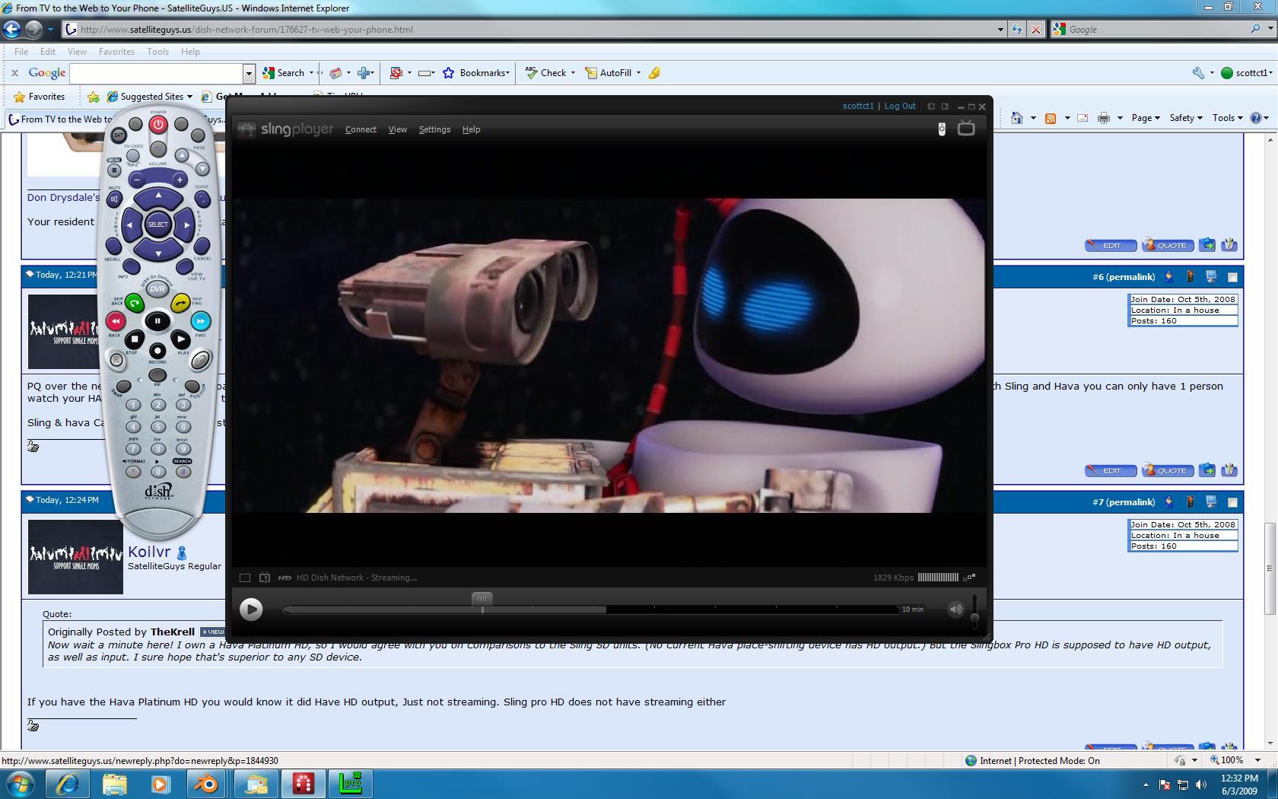Viewport: 1278px width, 799px height.
Task: Toggle the right dock icon in the SlingPlayer titlebar
Action: tap(945, 107)
